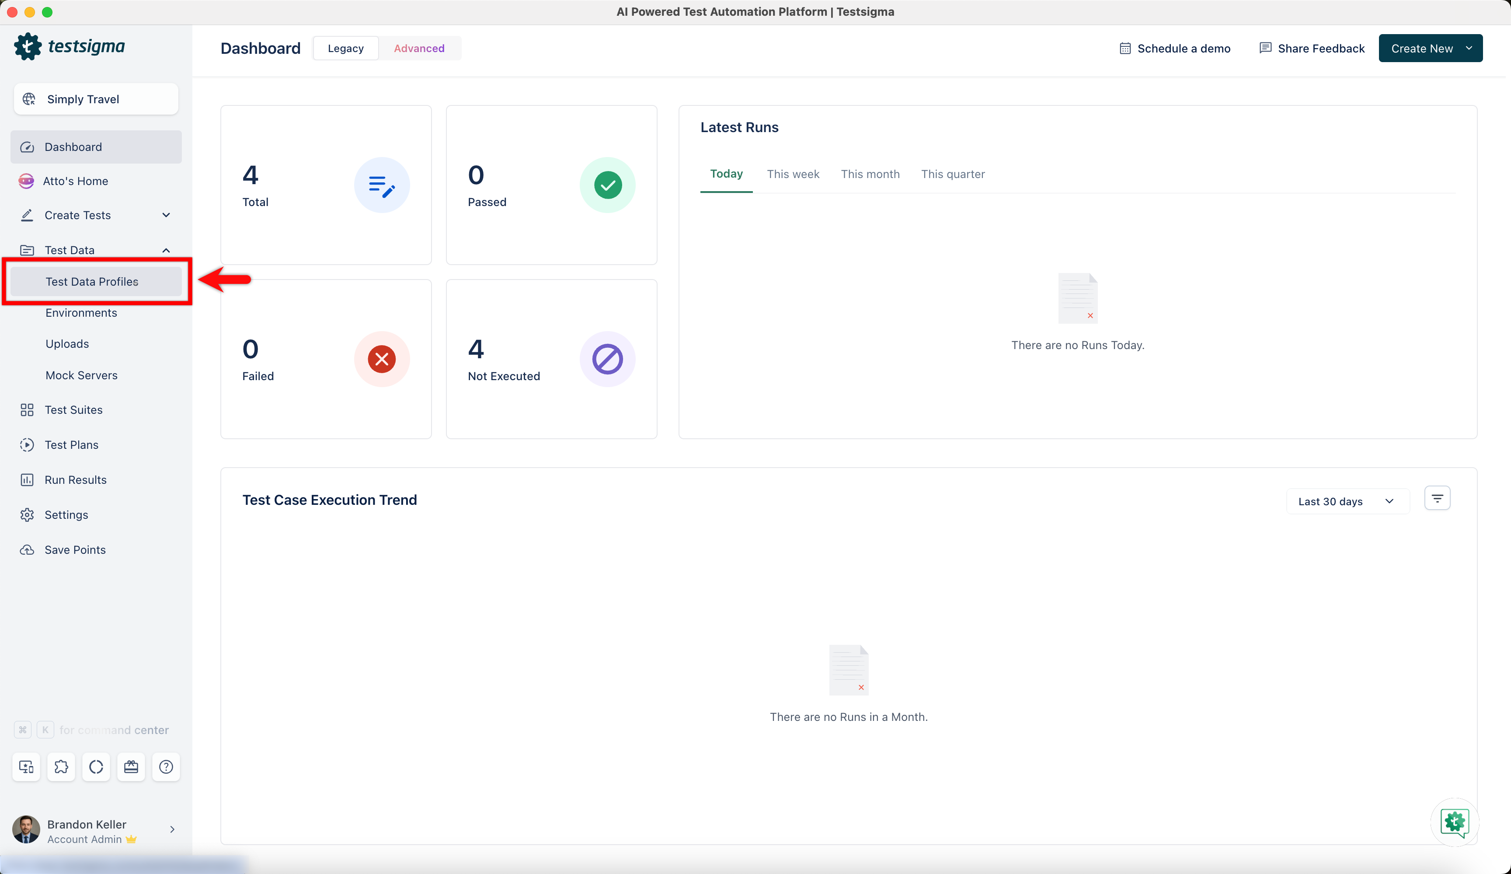The image size is (1511, 874).
Task: Click the Test Suites grid icon
Action: click(x=27, y=410)
